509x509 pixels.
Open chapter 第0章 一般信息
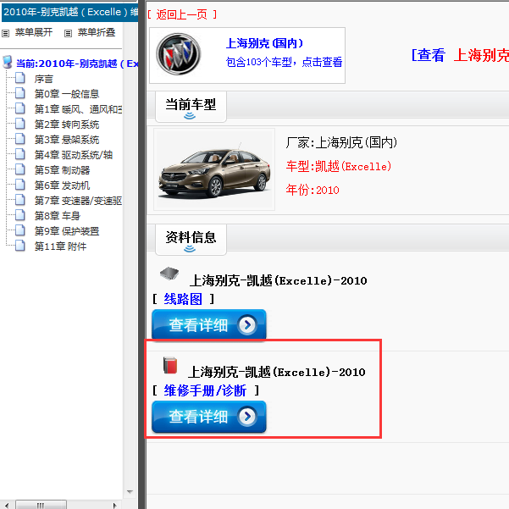[67, 94]
